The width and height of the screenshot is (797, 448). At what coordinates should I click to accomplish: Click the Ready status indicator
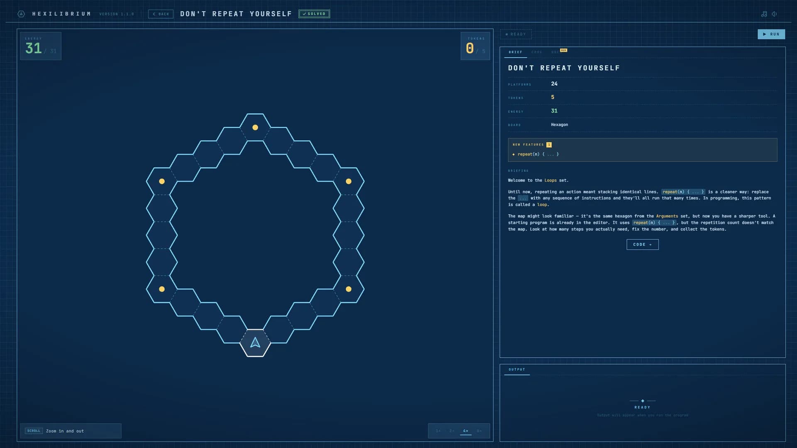[516, 34]
